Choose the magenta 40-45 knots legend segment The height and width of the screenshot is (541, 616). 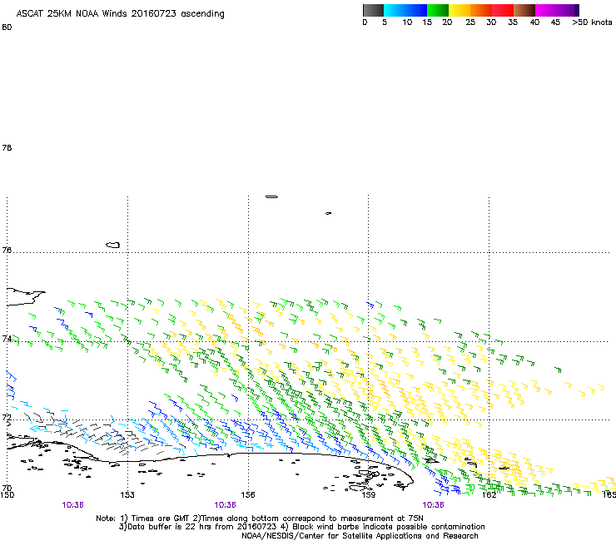[546, 10]
